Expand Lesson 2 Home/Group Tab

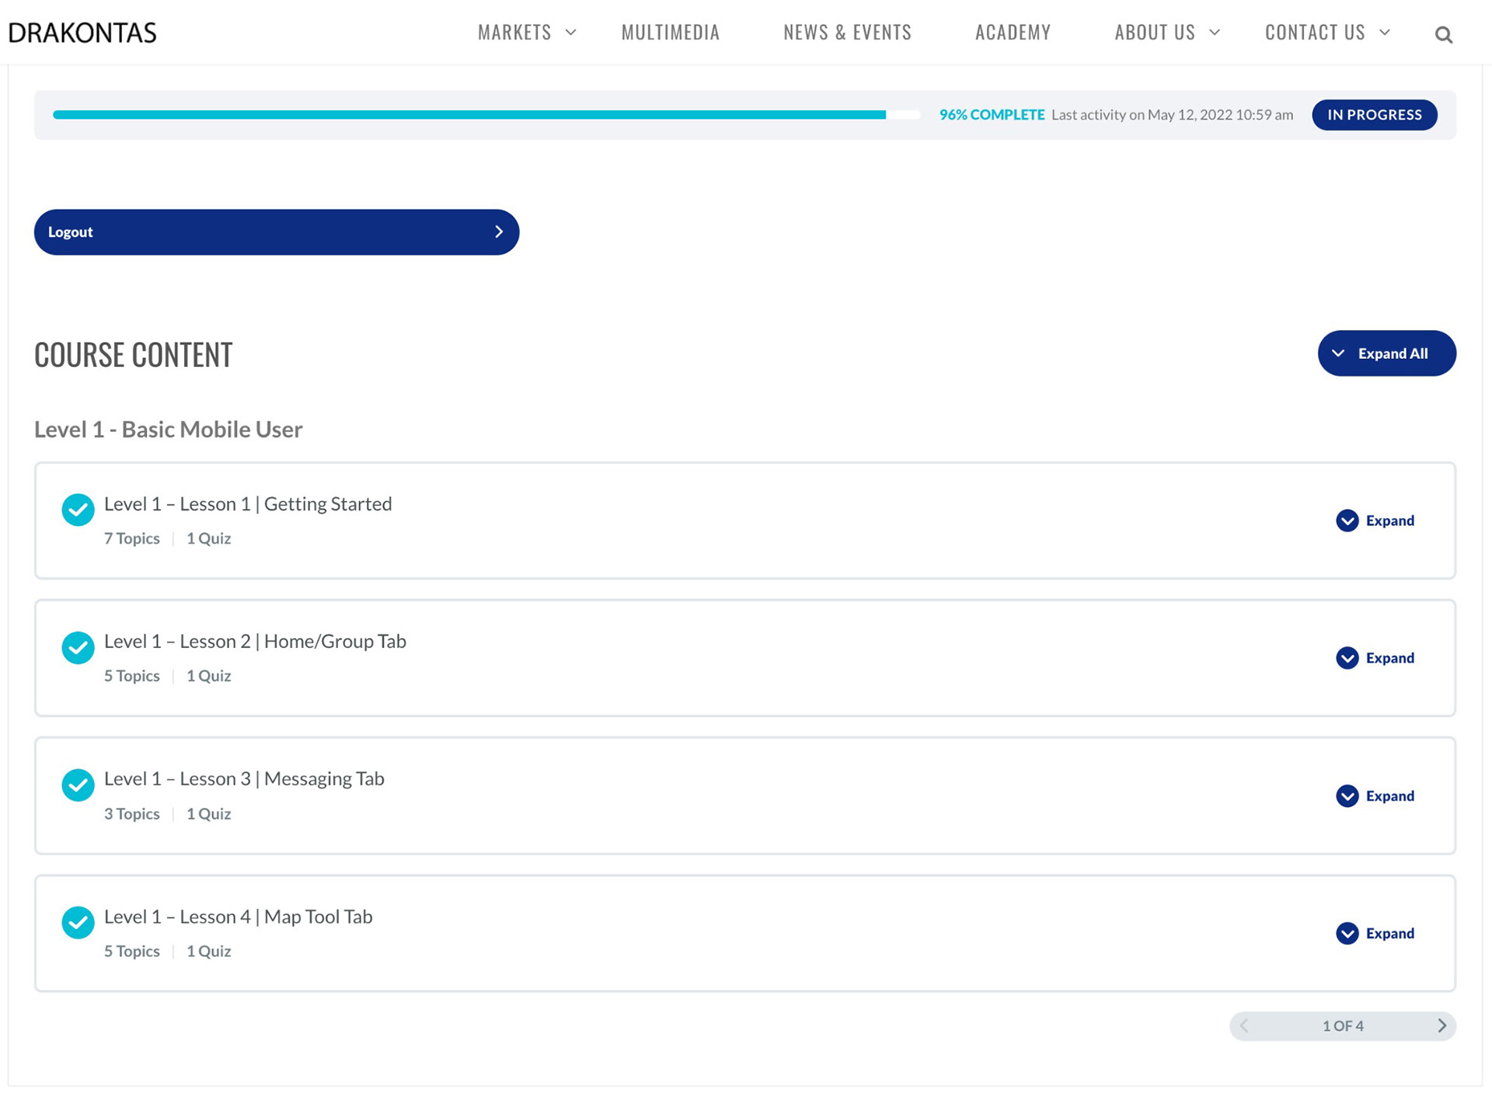(x=1375, y=658)
